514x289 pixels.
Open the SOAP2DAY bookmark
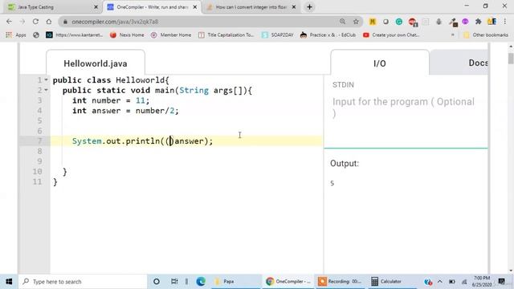tap(278, 35)
